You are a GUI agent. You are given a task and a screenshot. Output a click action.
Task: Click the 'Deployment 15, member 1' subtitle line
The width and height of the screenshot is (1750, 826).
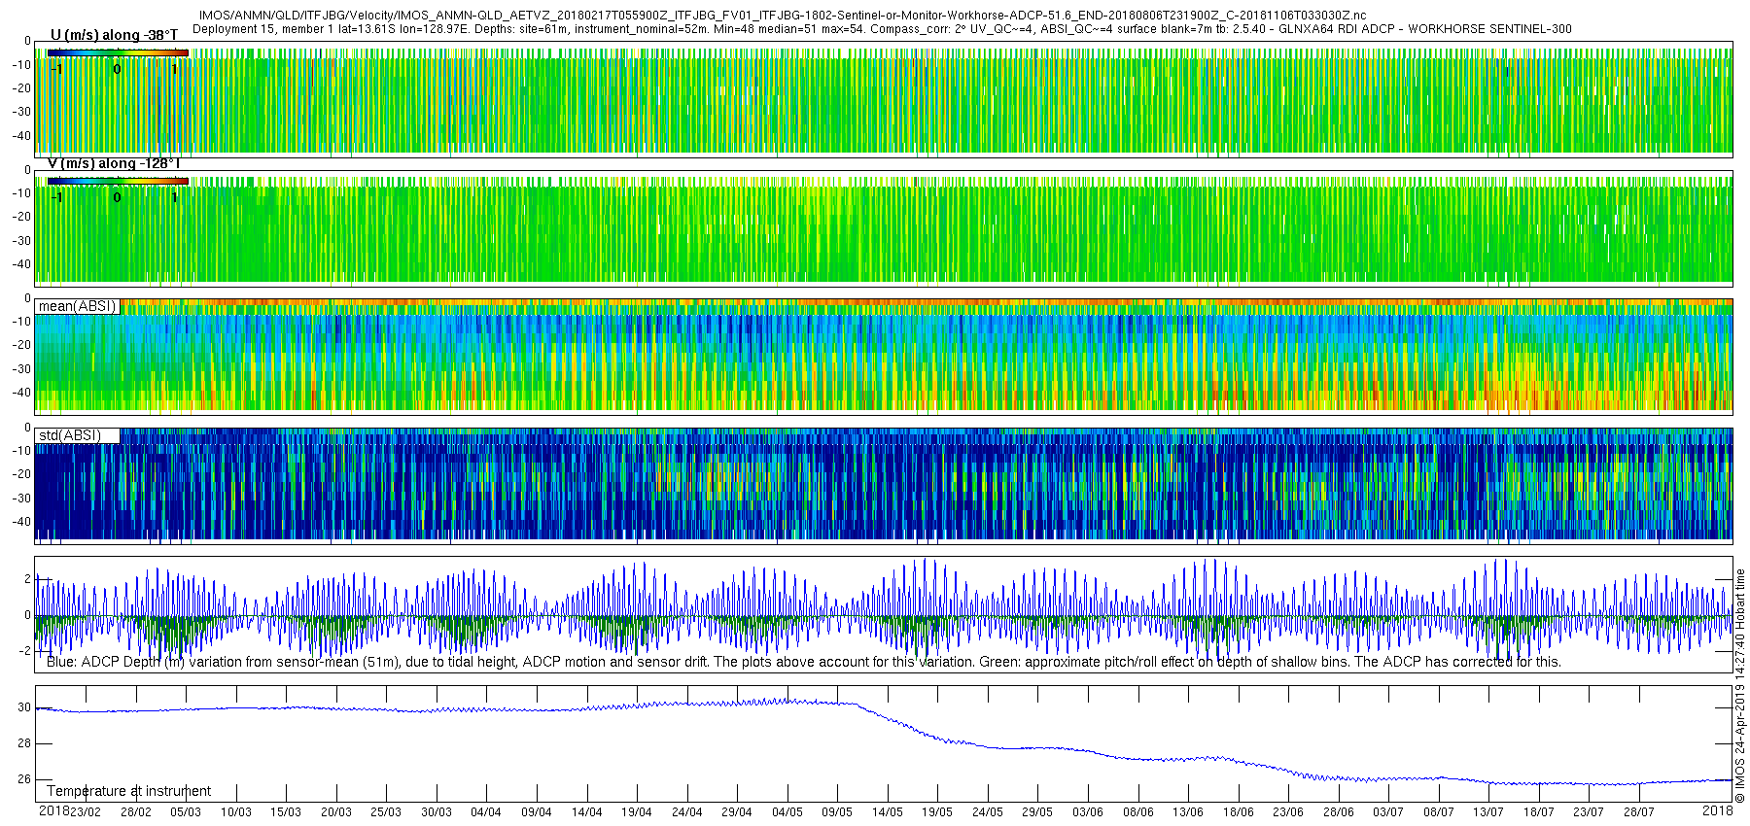[882, 29]
